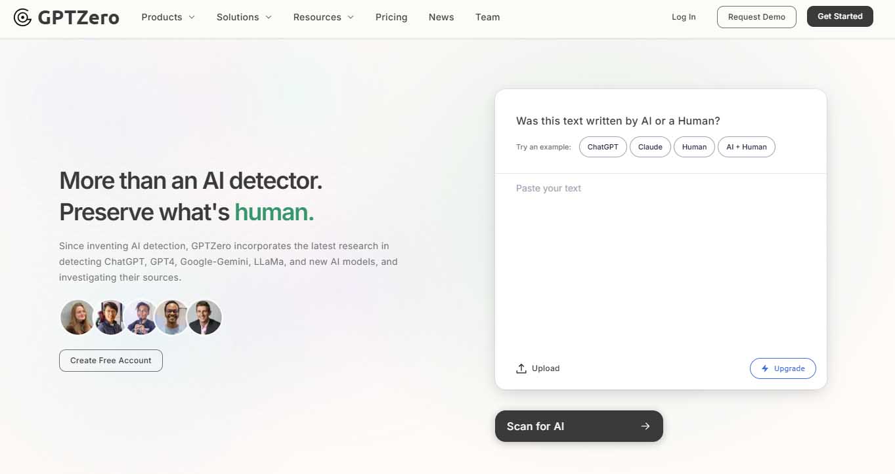This screenshot has width=895, height=474.
Task: Try the Human example text
Action: click(x=694, y=147)
